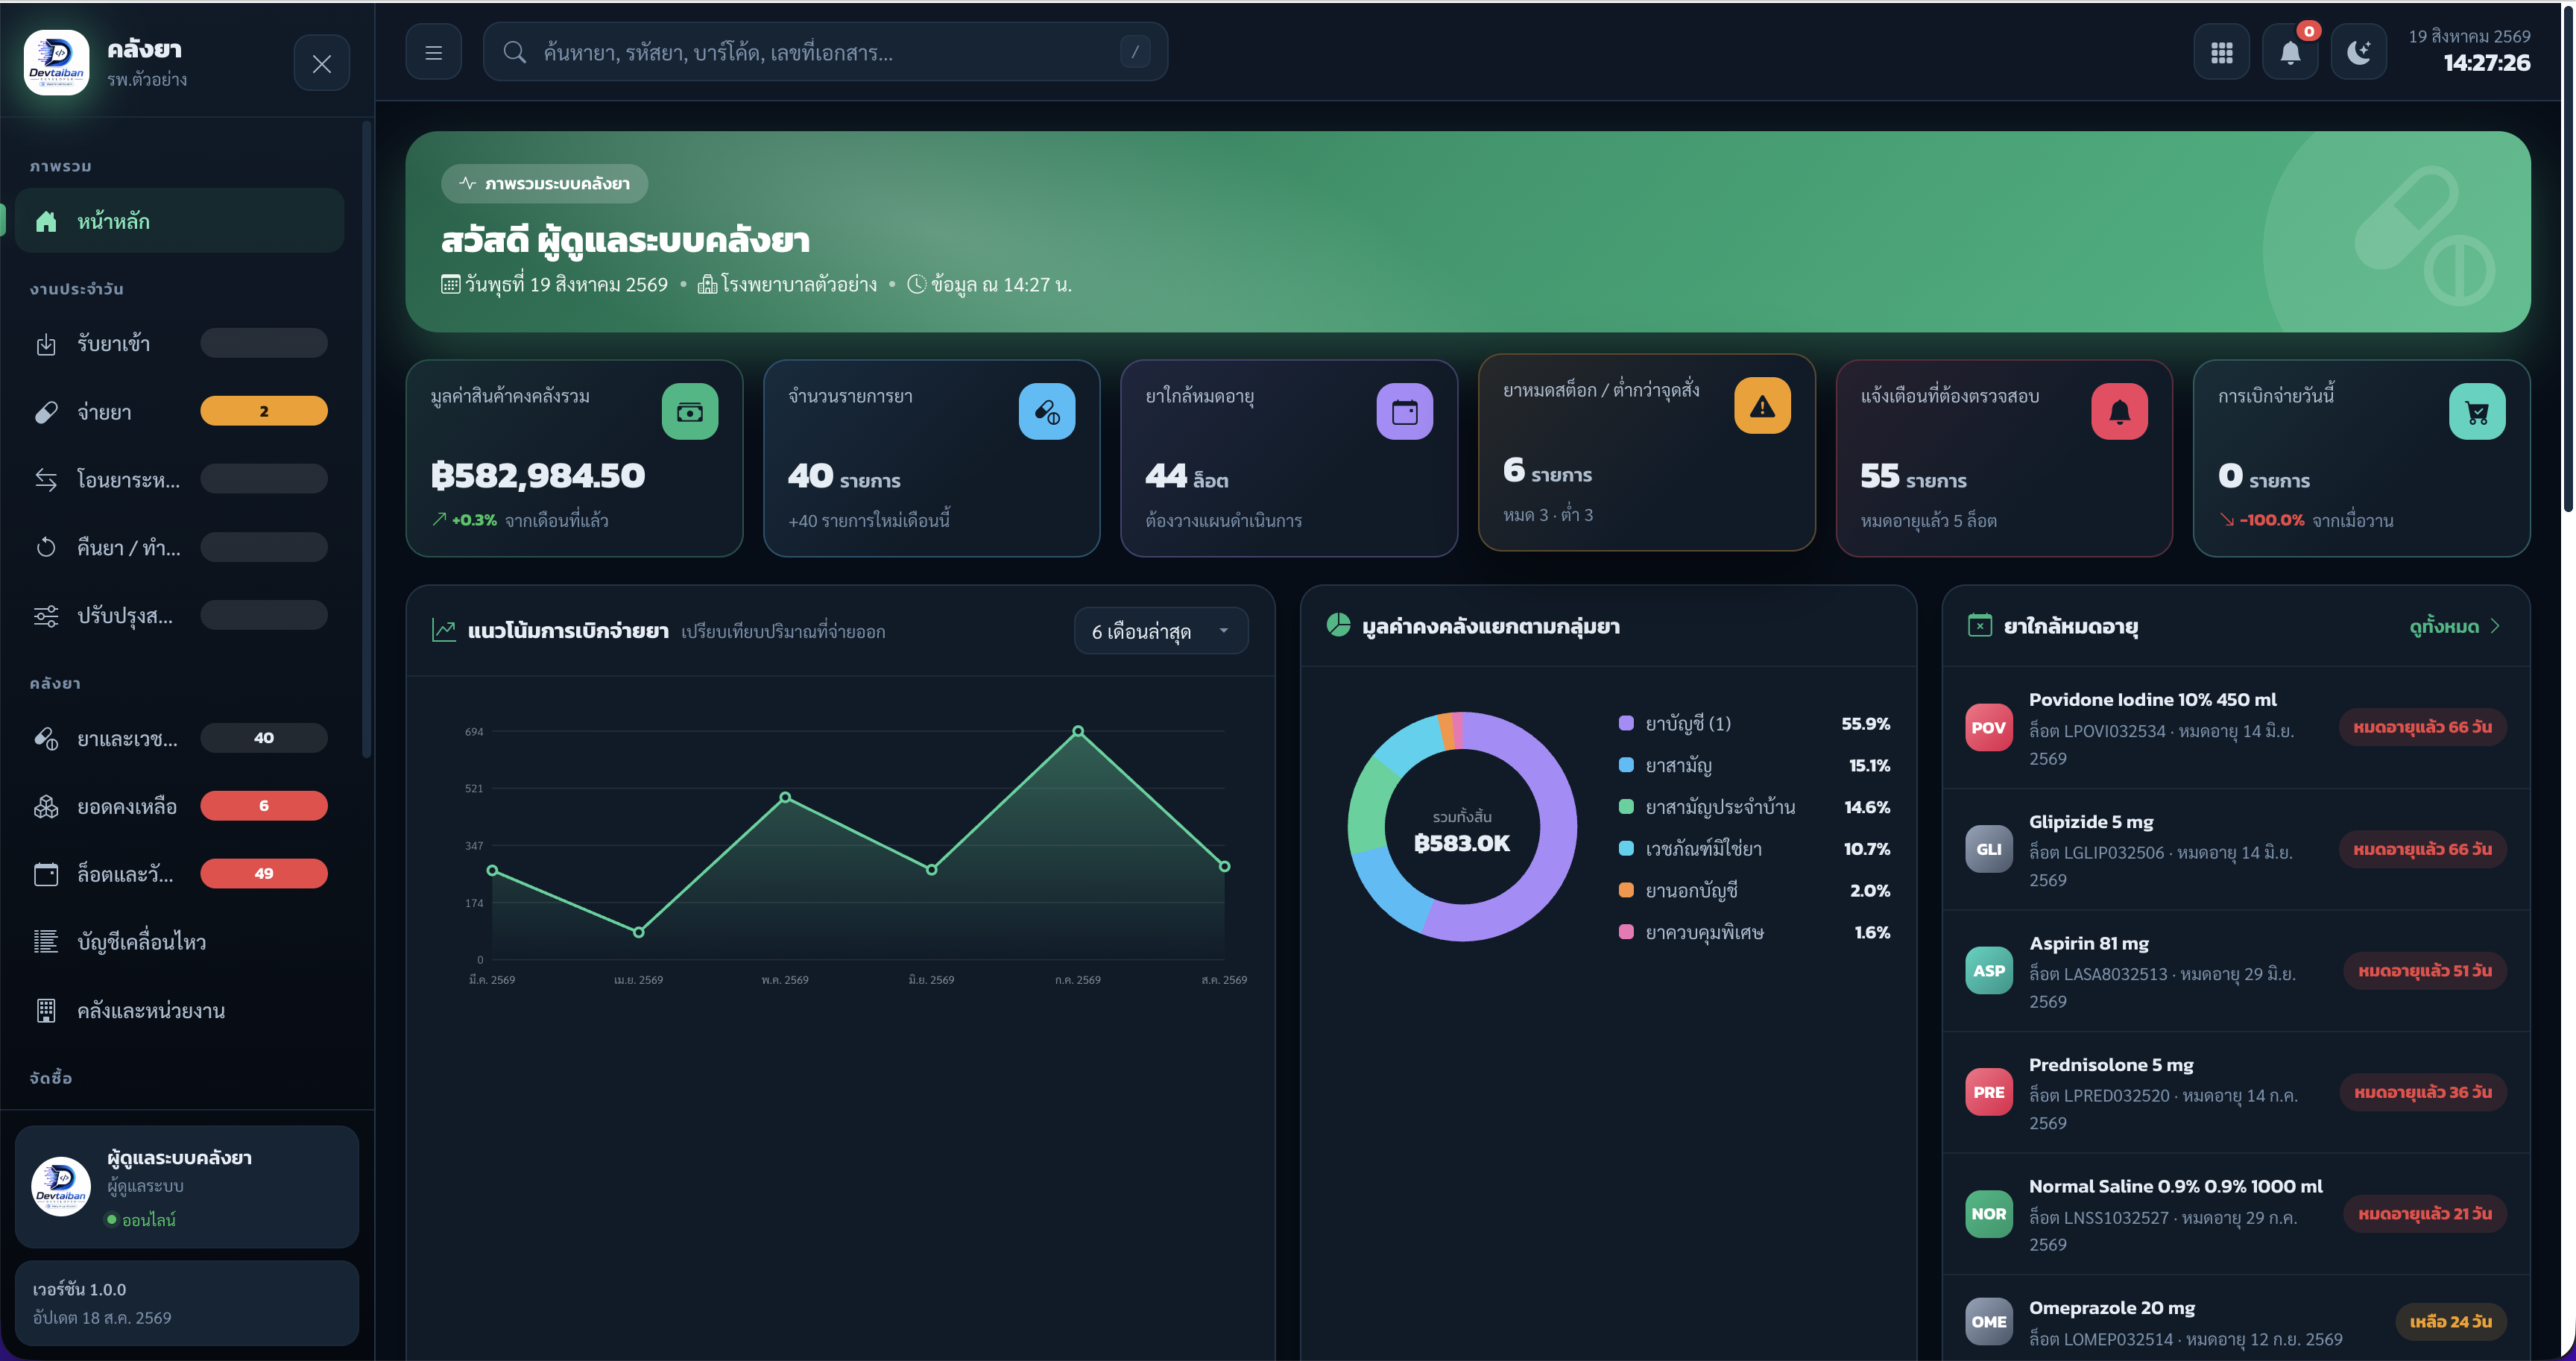Open บัญชีเคลื่อนไหว movement ledger menu item
The height and width of the screenshot is (1361, 2576).
click(178, 942)
